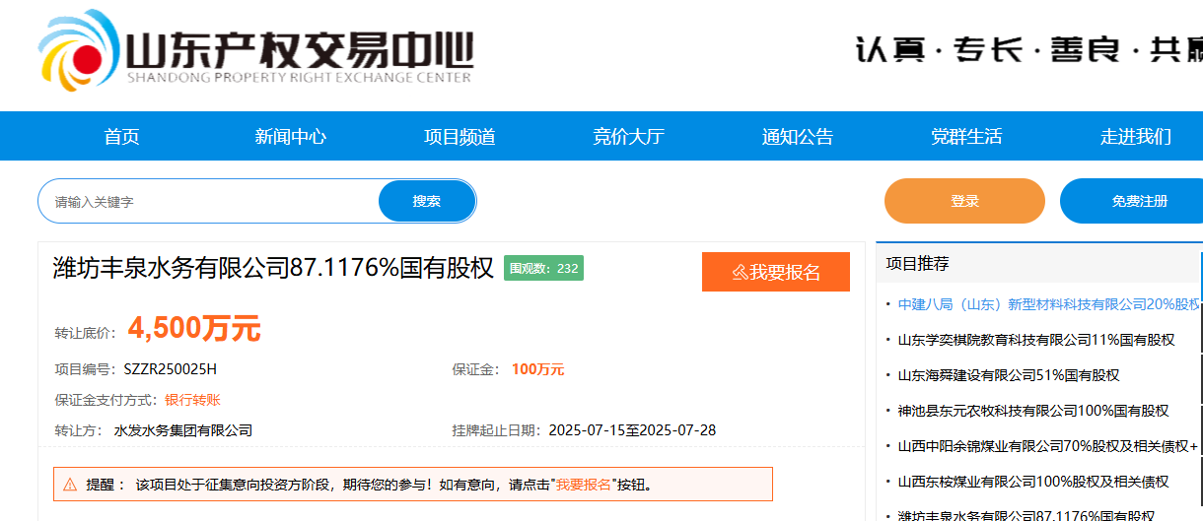Open the 党群生活 navigation item
Image resolution: width=1203 pixels, height=521 pixels.
tap(966, 137)
